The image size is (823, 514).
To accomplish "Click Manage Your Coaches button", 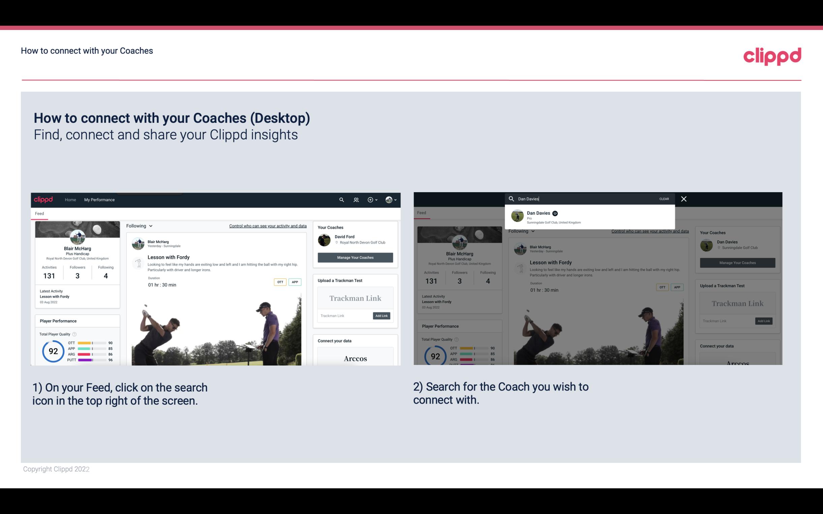I will pos(354,258).
